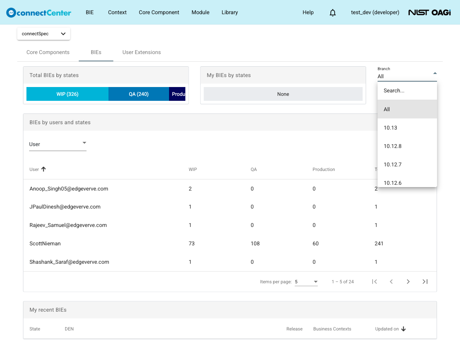Viewport: 460px width, 350px height.
Task: Select user Rajeev_Samuel@edgeverve.com
Action: coord(68,225)
